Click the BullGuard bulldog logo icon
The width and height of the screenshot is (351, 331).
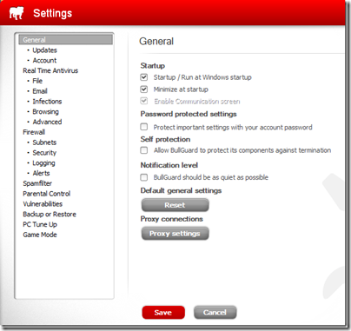(x=16, y=13)
